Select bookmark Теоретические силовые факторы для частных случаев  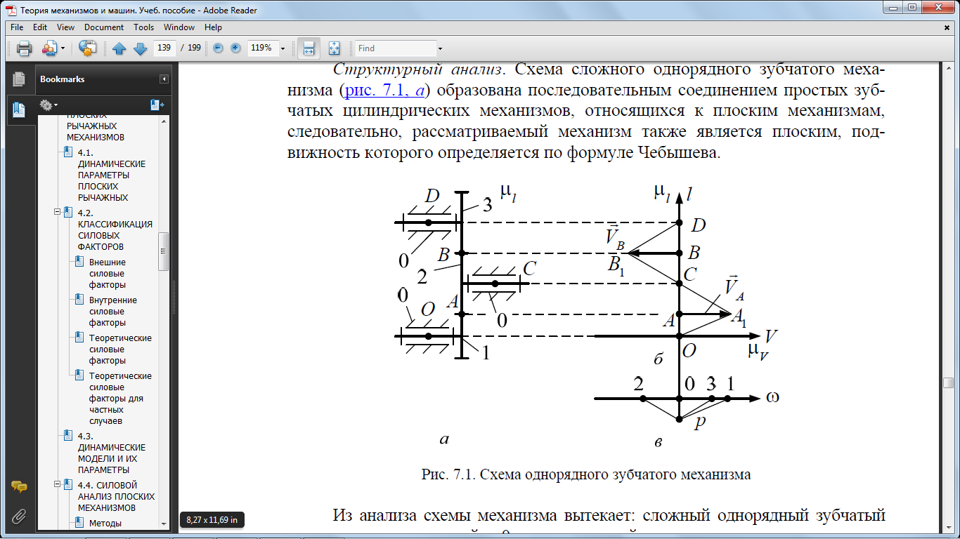coord(120,399)
